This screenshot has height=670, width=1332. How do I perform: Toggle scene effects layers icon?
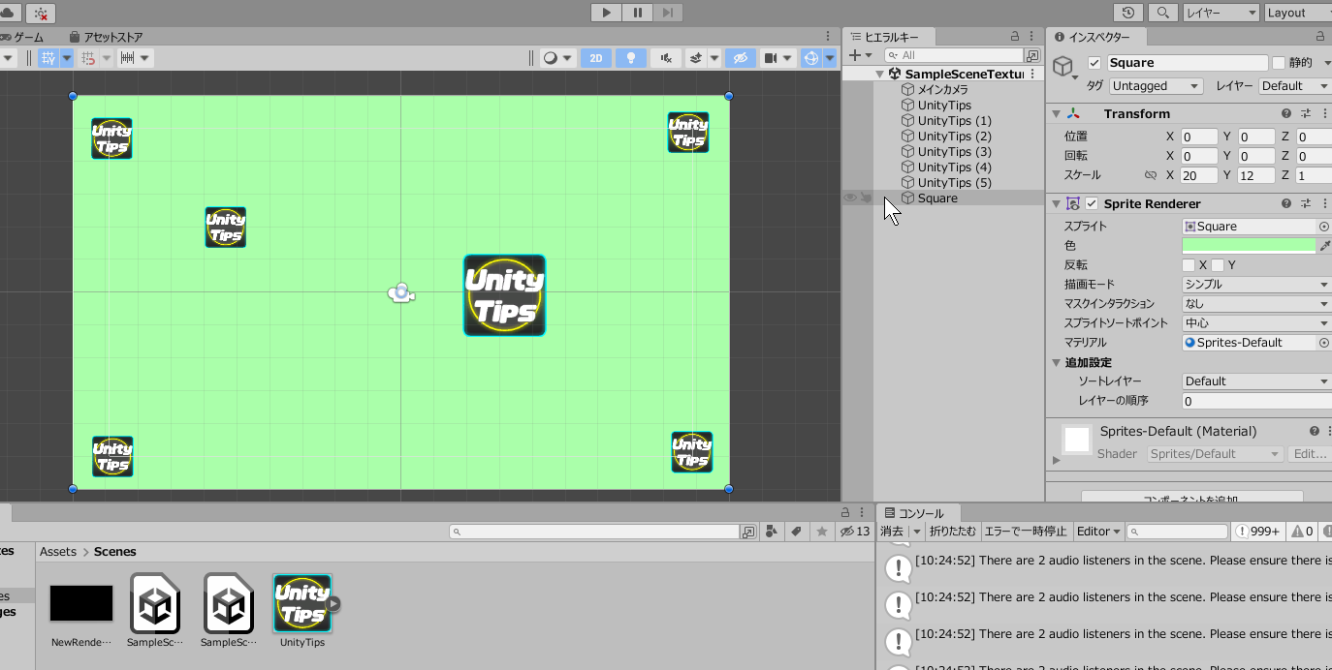[x=696, y=58]
